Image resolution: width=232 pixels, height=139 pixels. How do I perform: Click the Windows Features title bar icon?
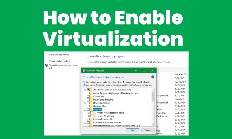pos(84,70)
